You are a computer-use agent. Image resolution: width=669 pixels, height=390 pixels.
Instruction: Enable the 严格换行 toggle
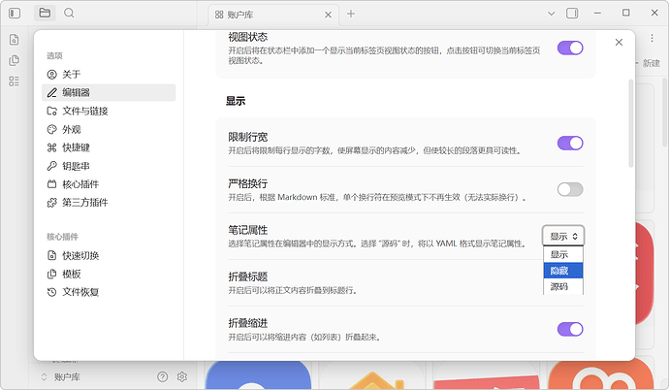tap(570, 189)
